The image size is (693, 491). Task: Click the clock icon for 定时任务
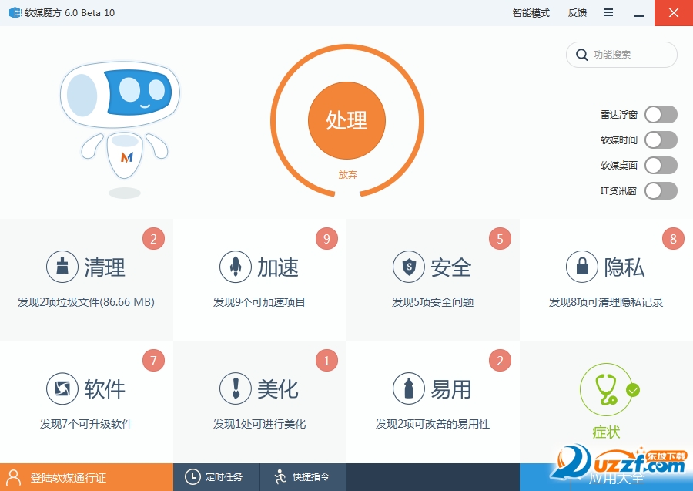click(192, 477)
